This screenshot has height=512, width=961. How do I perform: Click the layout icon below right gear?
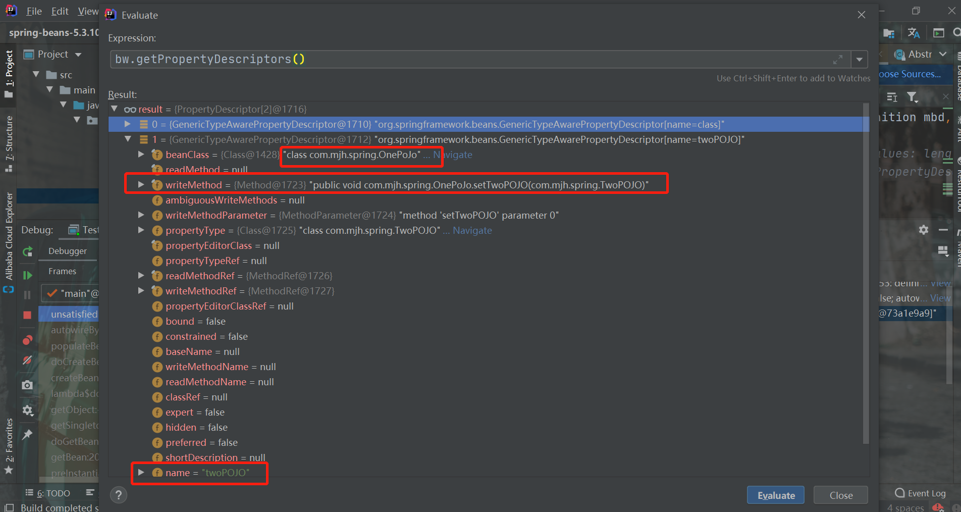point(943,251)
